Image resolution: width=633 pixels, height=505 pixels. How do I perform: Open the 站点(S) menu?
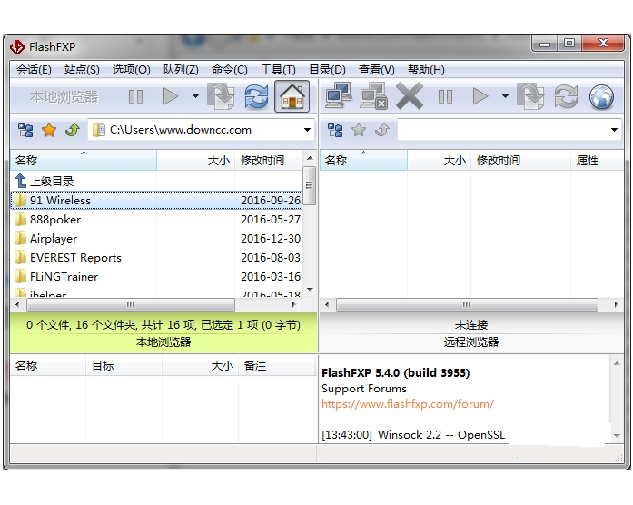click(x=82, y=70)
